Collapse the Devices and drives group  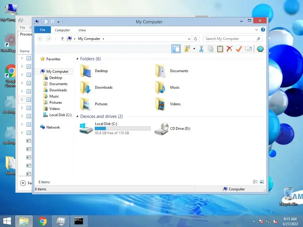(x=77, y=116)
